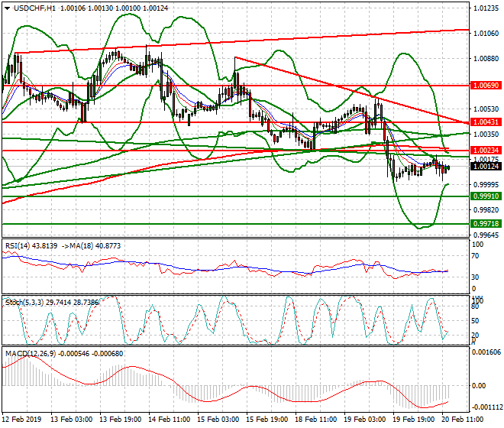Click the red 1.00234 price level label
Viewport: 504px width, 428px height.
point(486,151)
